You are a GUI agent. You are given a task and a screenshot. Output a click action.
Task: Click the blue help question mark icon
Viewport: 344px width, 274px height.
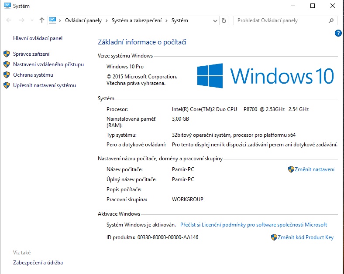click(x=337, y=33)
